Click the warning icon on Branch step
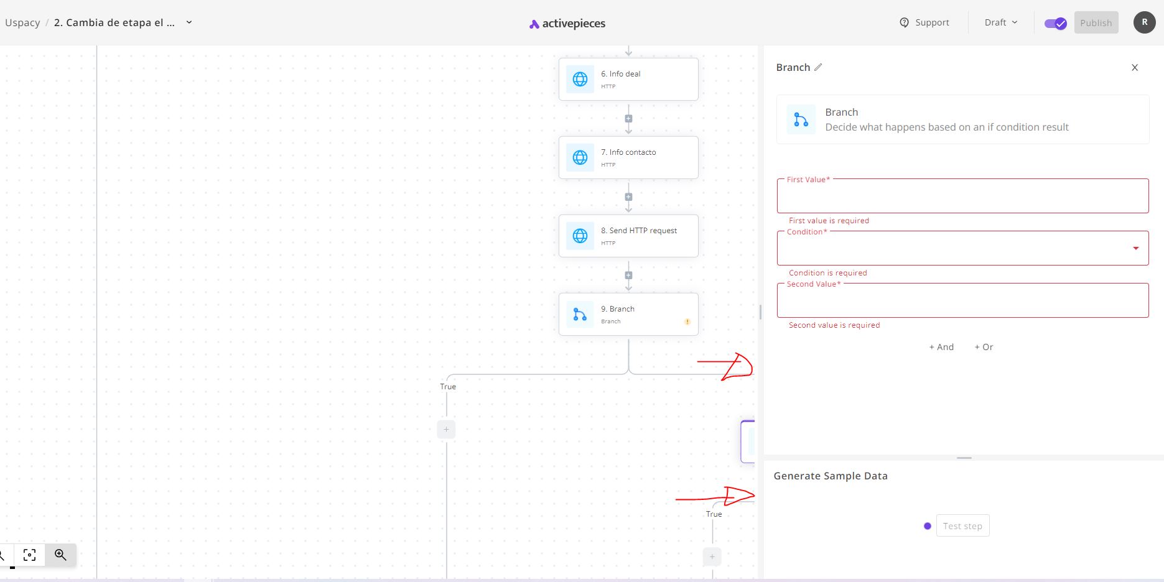Image resolution: width=1164 pixels, height=582 pixels. (x=687, y=321)
